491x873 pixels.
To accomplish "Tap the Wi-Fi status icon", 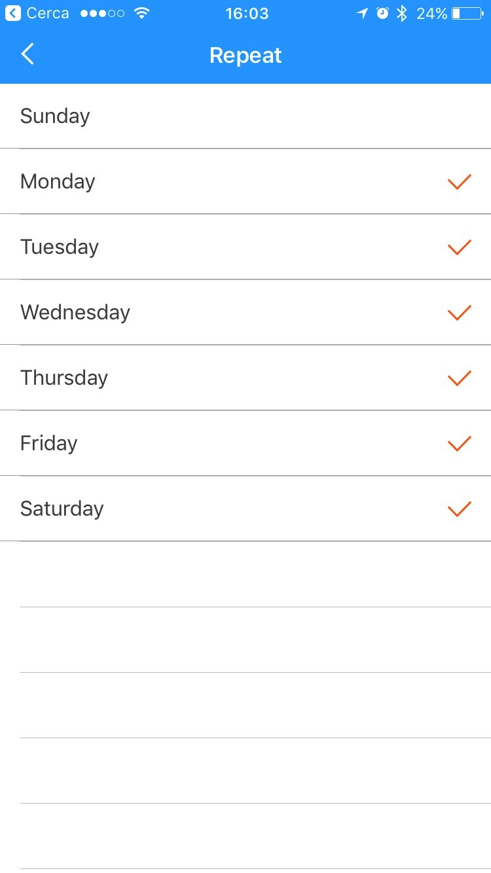I will click(141, 13).
